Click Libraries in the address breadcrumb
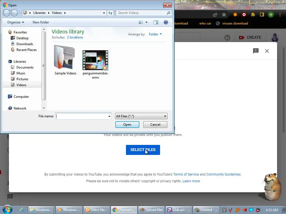 click(x=39, y=13)
